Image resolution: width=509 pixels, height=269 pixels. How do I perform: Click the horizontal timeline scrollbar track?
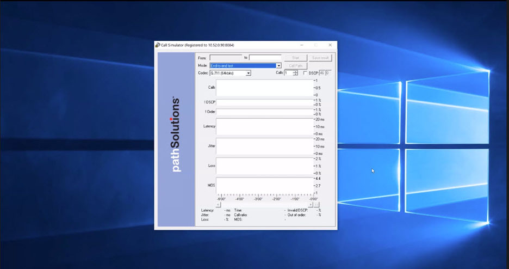[265, 205]
